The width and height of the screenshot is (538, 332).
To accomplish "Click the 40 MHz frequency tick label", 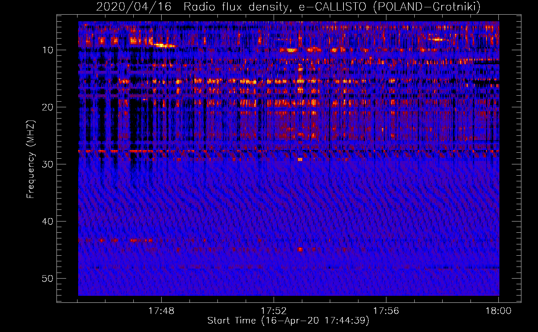I will point(48,221).
